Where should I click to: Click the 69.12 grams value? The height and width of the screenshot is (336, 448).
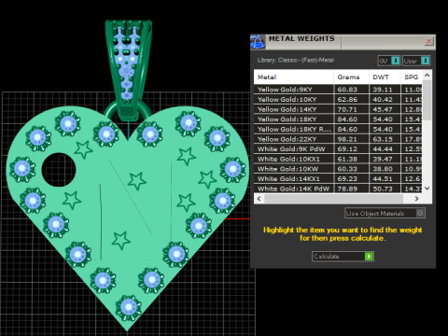pyautogui.click(x=347, y=149)
